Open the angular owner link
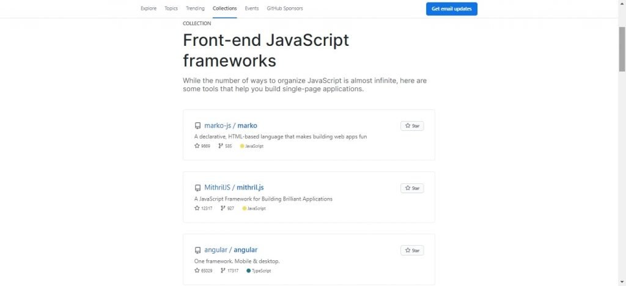 216,250
